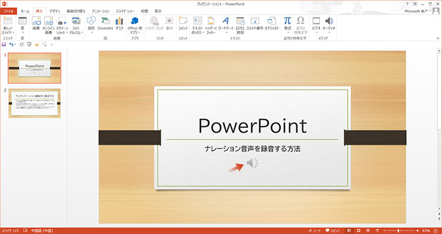Click スライド 1/2 status text

click(10, 230)
